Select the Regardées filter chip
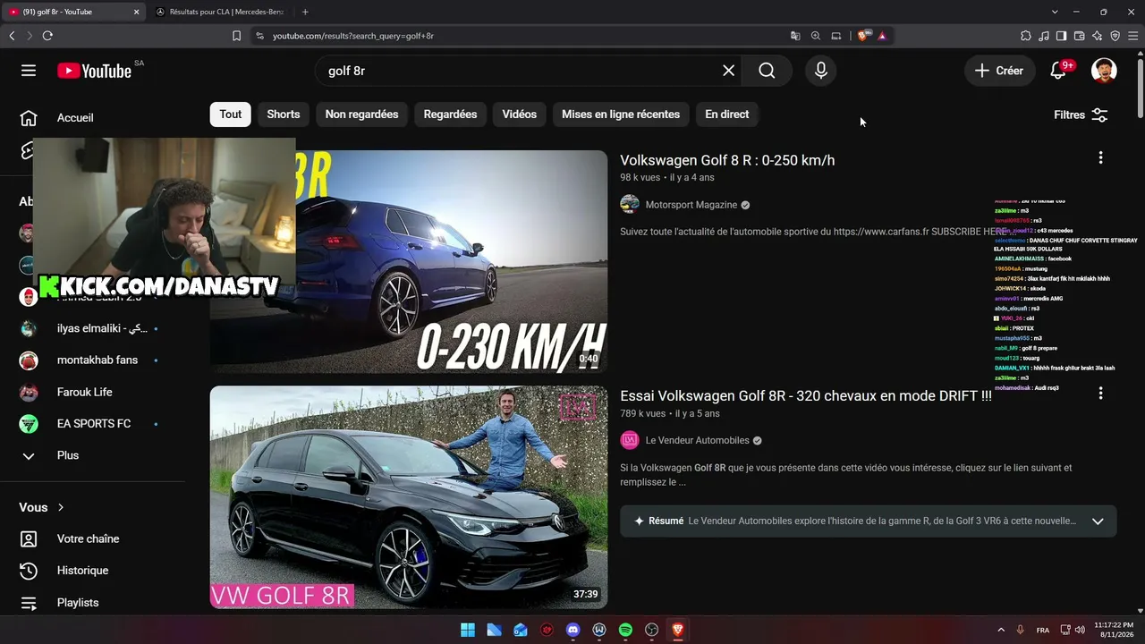 point(450,114)
